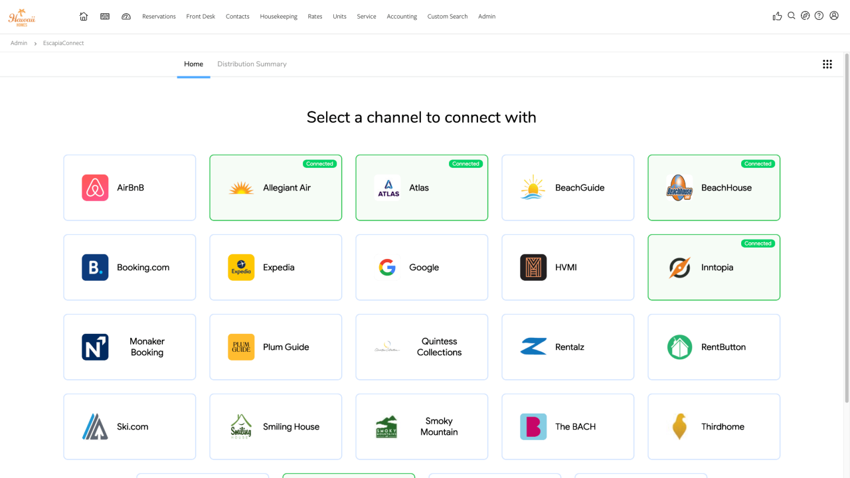Viewport: 850px width, 478px height.
Task: Open the Custom Search menu
Action: pyautogui.click(x=448, y=17)
